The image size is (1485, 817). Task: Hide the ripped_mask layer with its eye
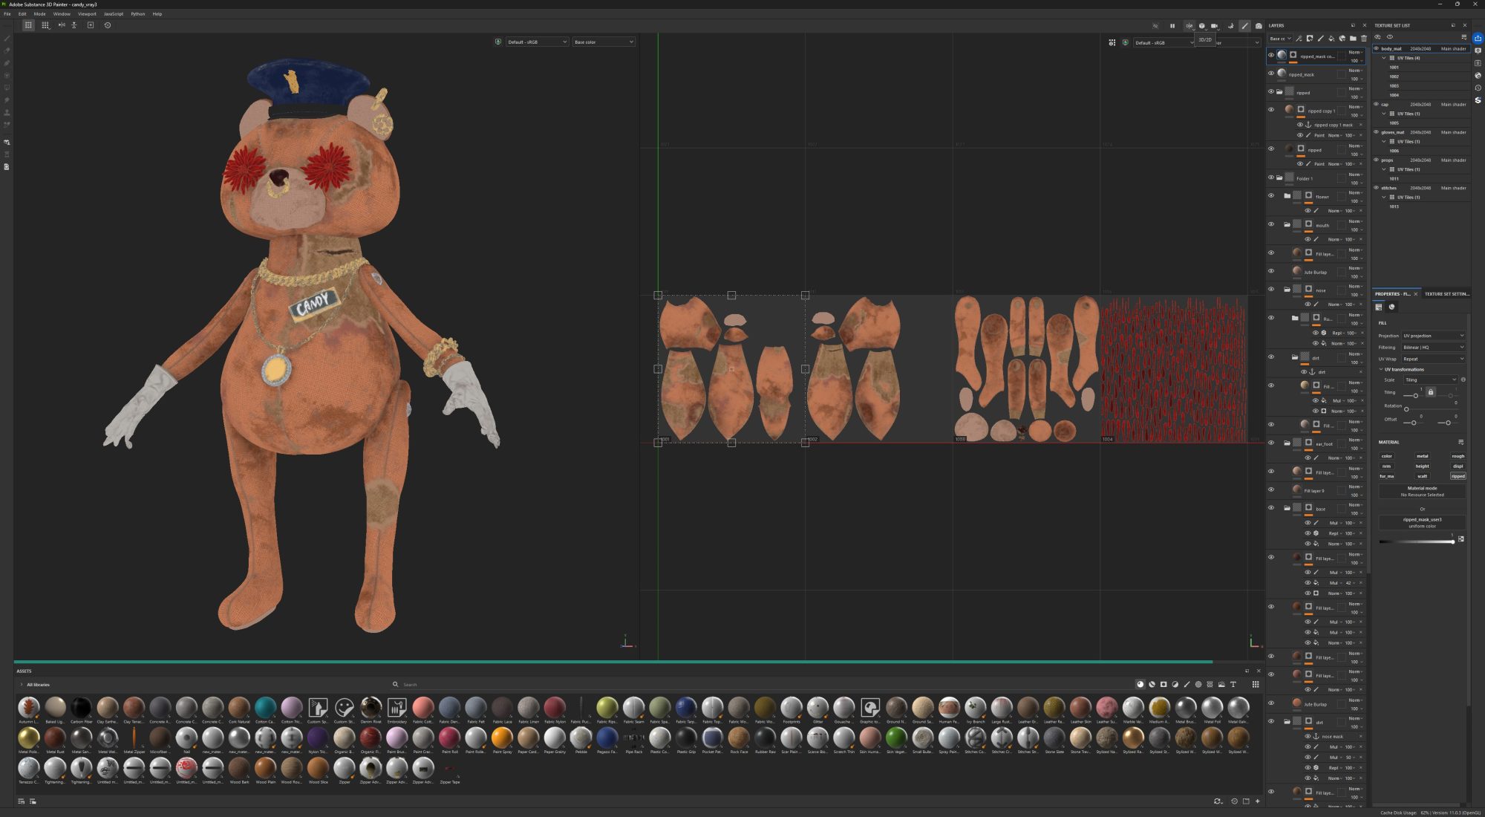point(1270,74)
